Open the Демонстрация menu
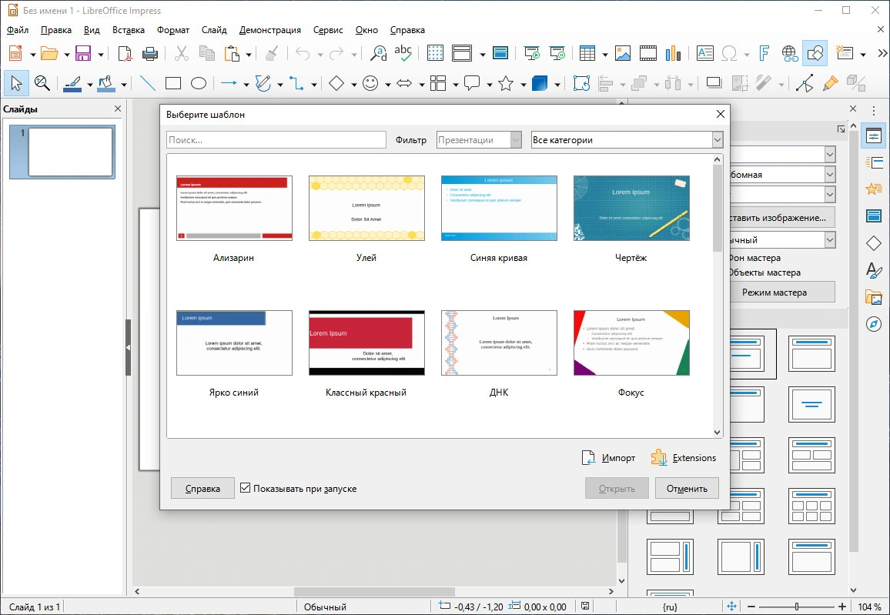 pyautogui.click(x=270, y=30)
